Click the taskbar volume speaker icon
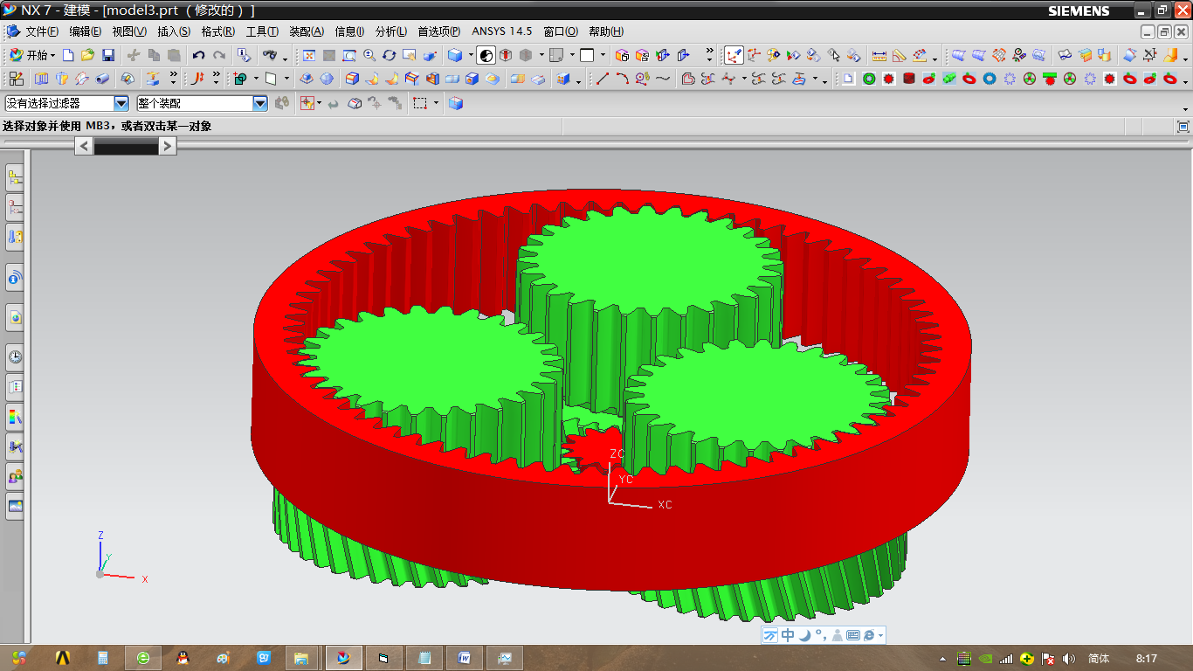 click(1070, 658)
